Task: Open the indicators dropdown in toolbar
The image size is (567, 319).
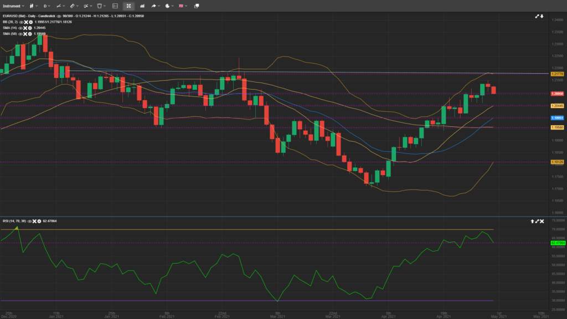Action: pyautogui.click(x=60, y=6)
